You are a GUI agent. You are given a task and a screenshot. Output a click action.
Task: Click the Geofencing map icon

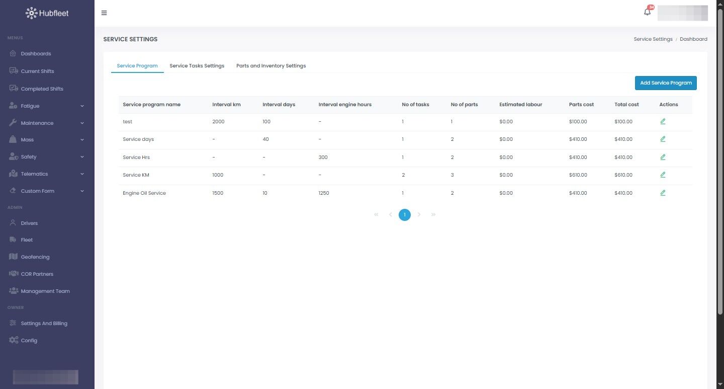click(13, 257)
